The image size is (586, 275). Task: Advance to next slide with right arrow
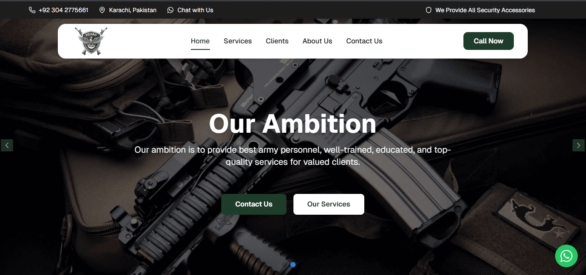579,145
